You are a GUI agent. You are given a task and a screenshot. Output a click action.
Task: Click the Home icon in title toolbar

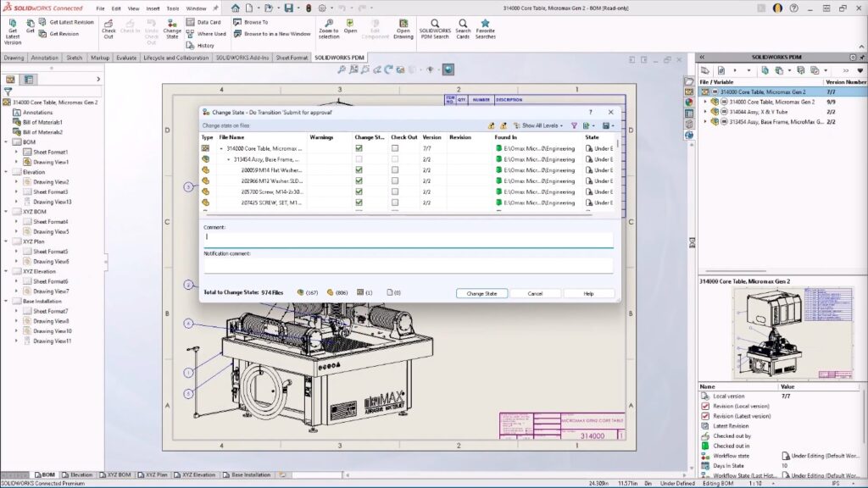point(236,8)
